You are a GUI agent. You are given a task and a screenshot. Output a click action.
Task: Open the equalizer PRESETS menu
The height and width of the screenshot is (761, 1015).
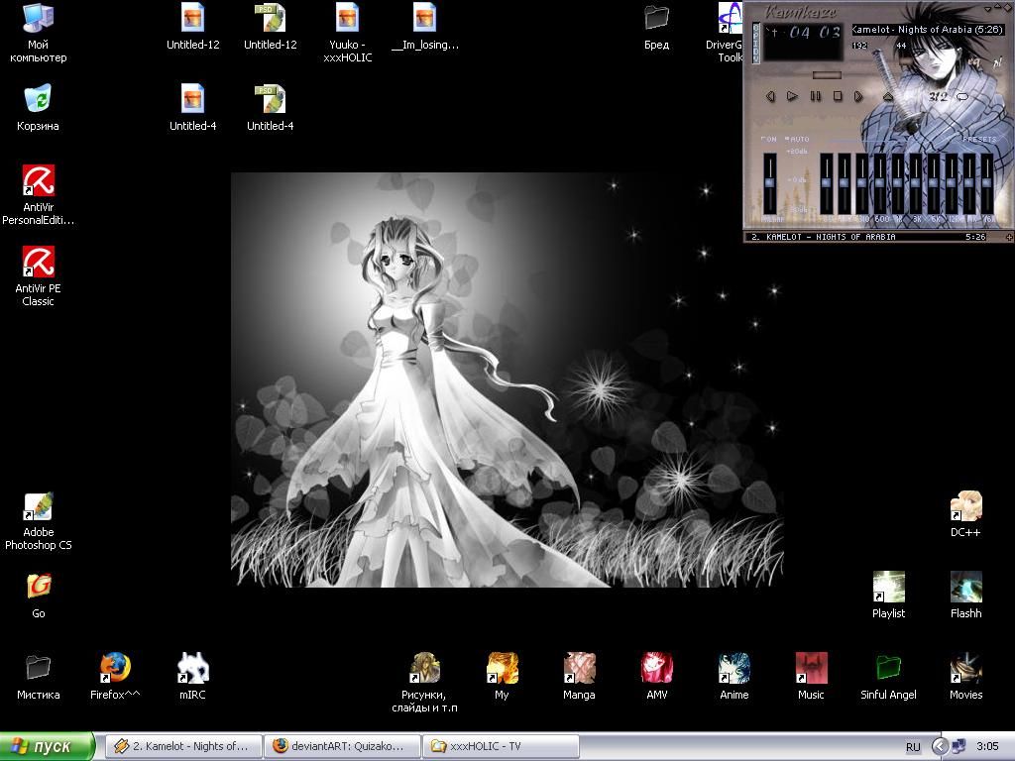click(978, 139)
